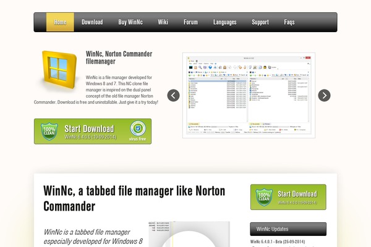
Task: Visit the Forum page
Action: click(x=190, y=22)
